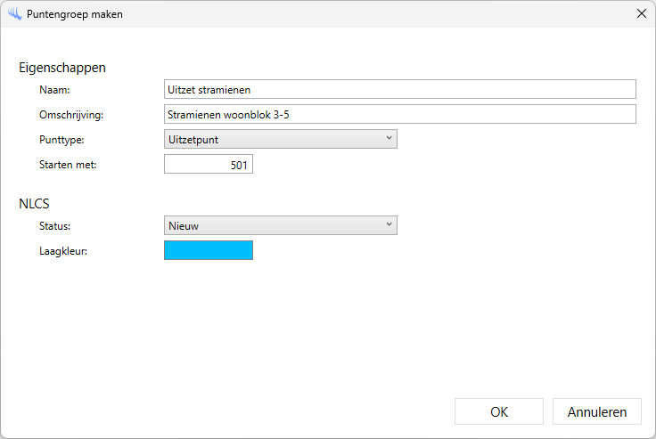Click the 'Status:' label under NLCS
The image size is (656, 439).
(55, 226)
